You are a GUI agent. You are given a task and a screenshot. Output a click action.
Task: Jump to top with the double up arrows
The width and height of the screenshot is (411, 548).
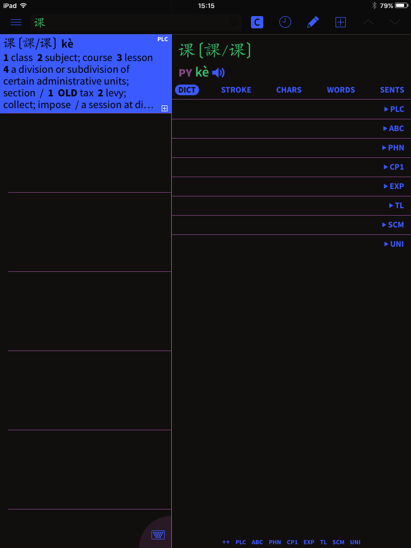tap(226, 543)
